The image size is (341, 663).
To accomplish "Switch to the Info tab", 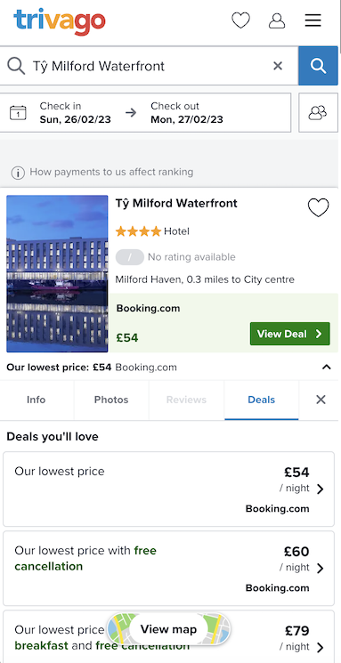I will (37, 400).
